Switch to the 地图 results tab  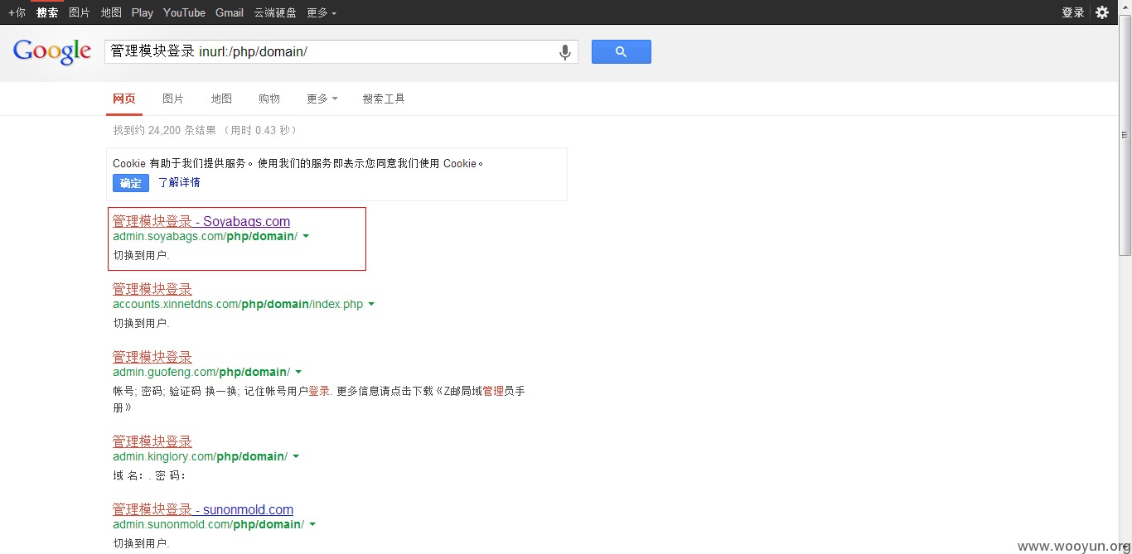[x=221, y=99]
